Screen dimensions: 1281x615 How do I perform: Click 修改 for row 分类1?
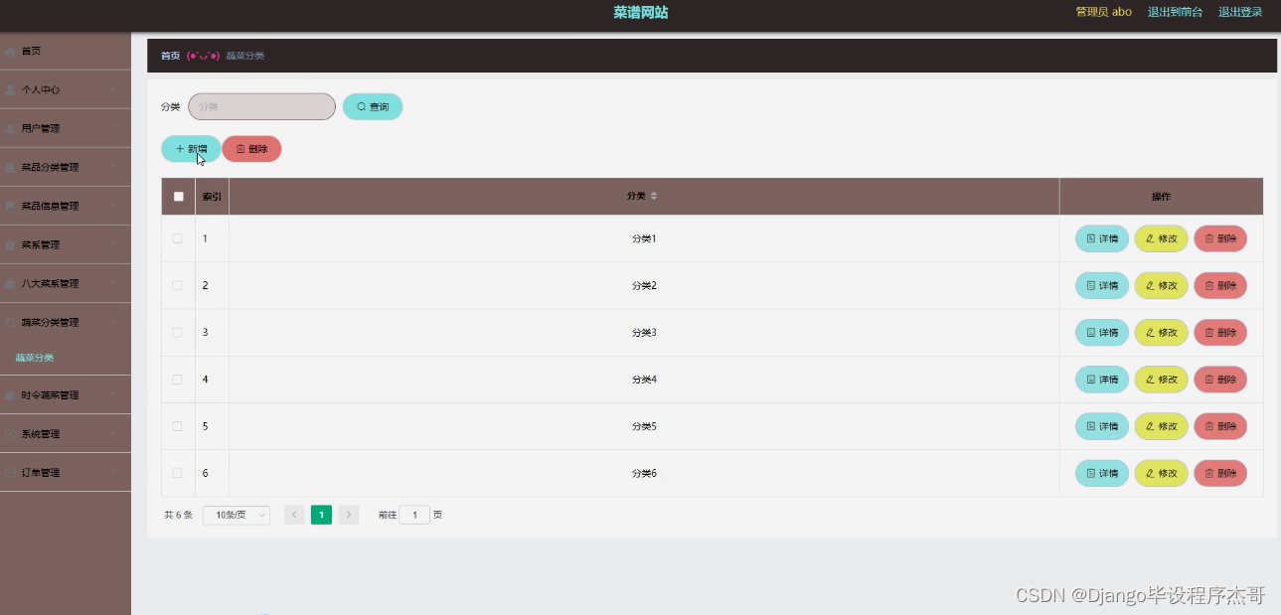1162,238
